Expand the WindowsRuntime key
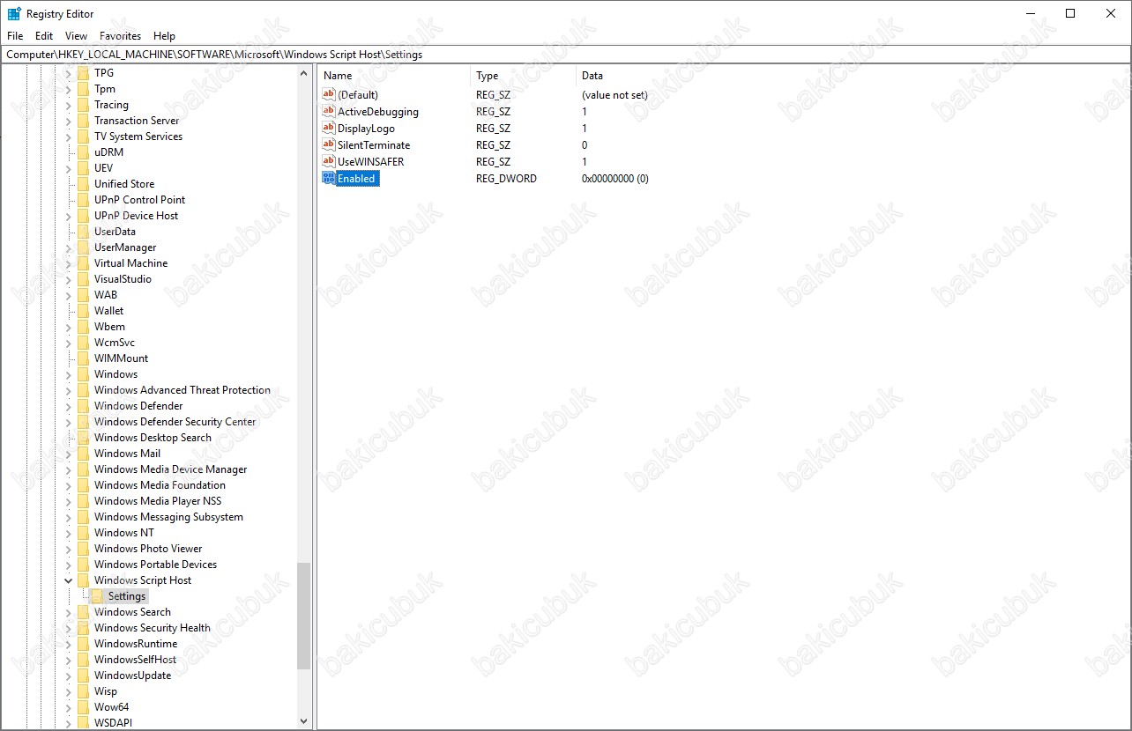Image resolution: width=1132 pixels, height=731 pixels. tap(69, 644)
